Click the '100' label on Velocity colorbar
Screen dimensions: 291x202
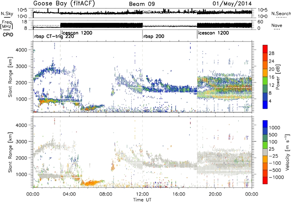(x=273, y=142)
